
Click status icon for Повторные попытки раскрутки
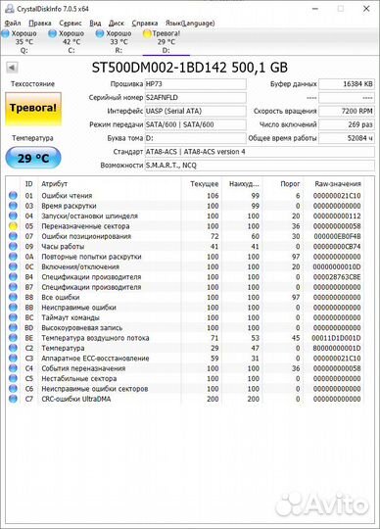point(13,257)
